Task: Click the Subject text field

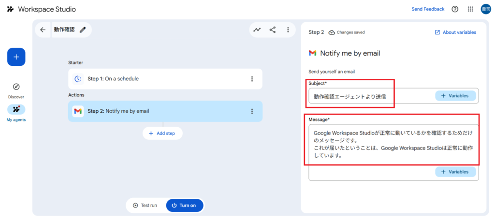Action: pos(370,96)
